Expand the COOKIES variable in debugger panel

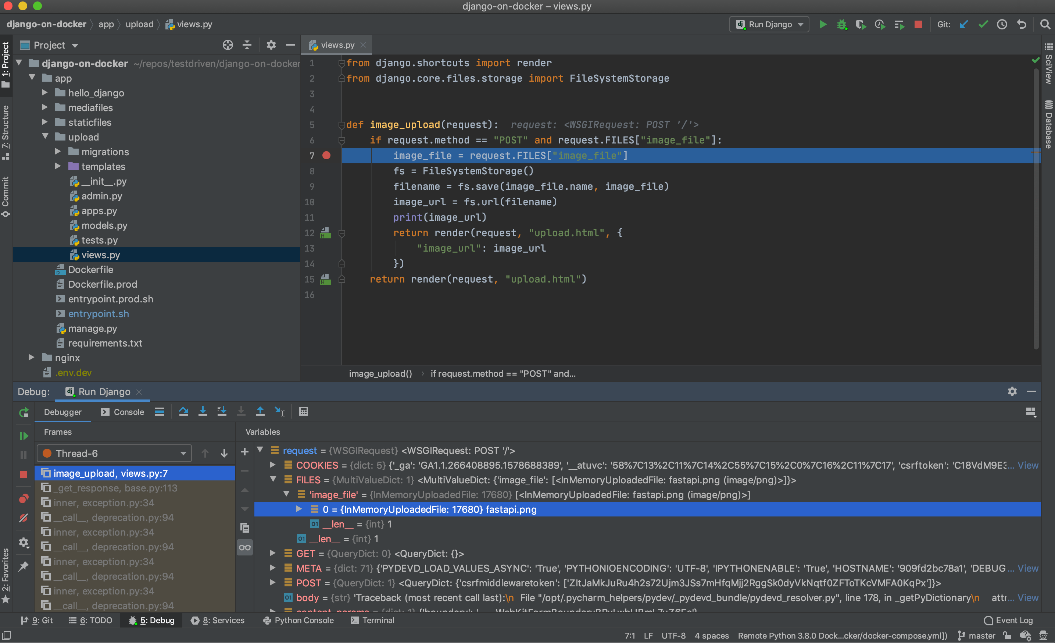[x=273, y=465]
